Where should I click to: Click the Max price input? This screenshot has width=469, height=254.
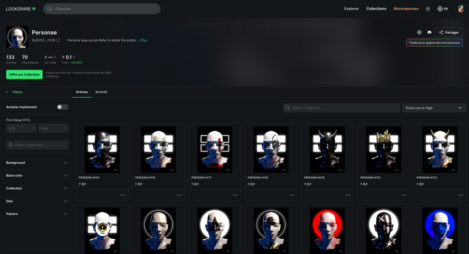(53, 128)
